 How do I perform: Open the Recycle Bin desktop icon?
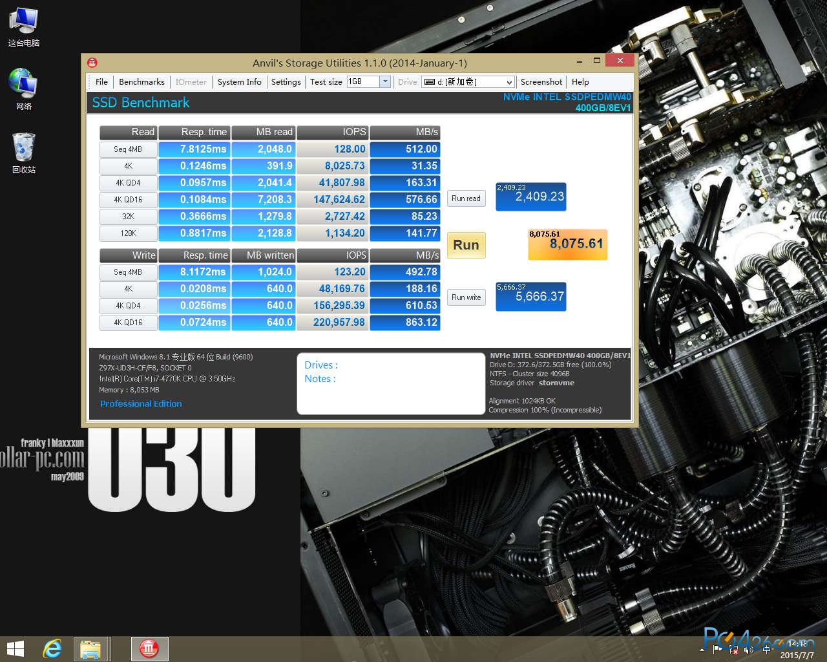[23, 153]
